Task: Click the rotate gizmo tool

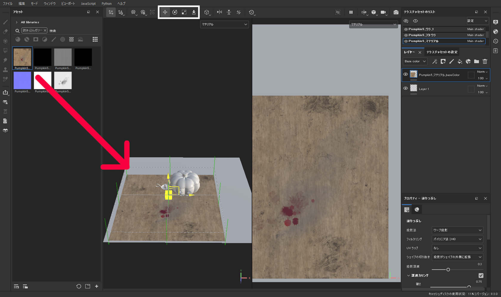Action: [175, 12]
